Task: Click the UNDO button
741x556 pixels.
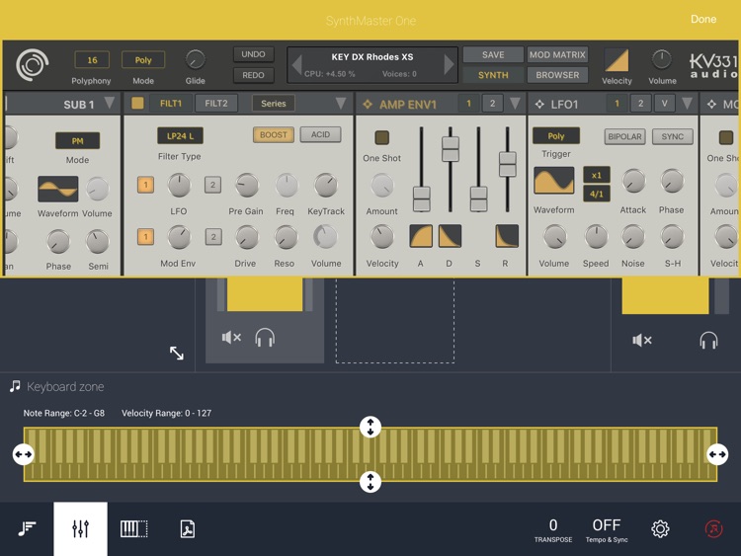Action: 253,54
